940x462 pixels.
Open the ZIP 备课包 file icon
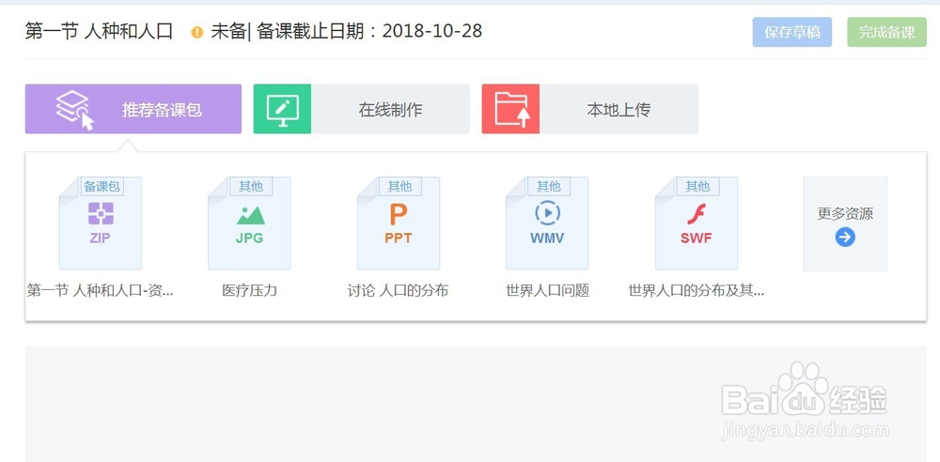(x=101, y=223)
